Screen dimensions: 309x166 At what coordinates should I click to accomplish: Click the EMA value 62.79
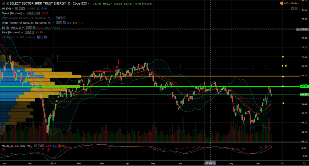tap(39, 32)
